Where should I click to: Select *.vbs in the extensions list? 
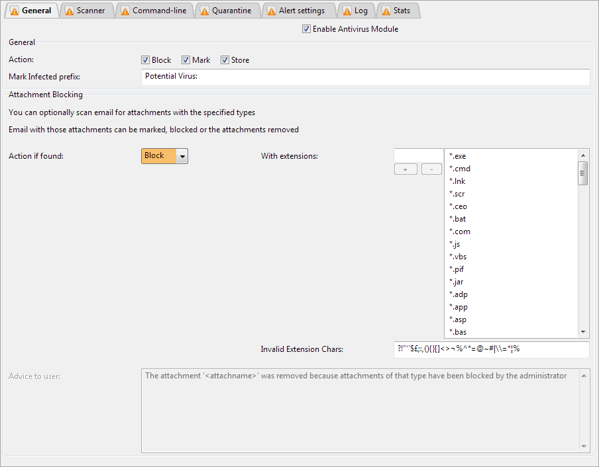(459, 257)
